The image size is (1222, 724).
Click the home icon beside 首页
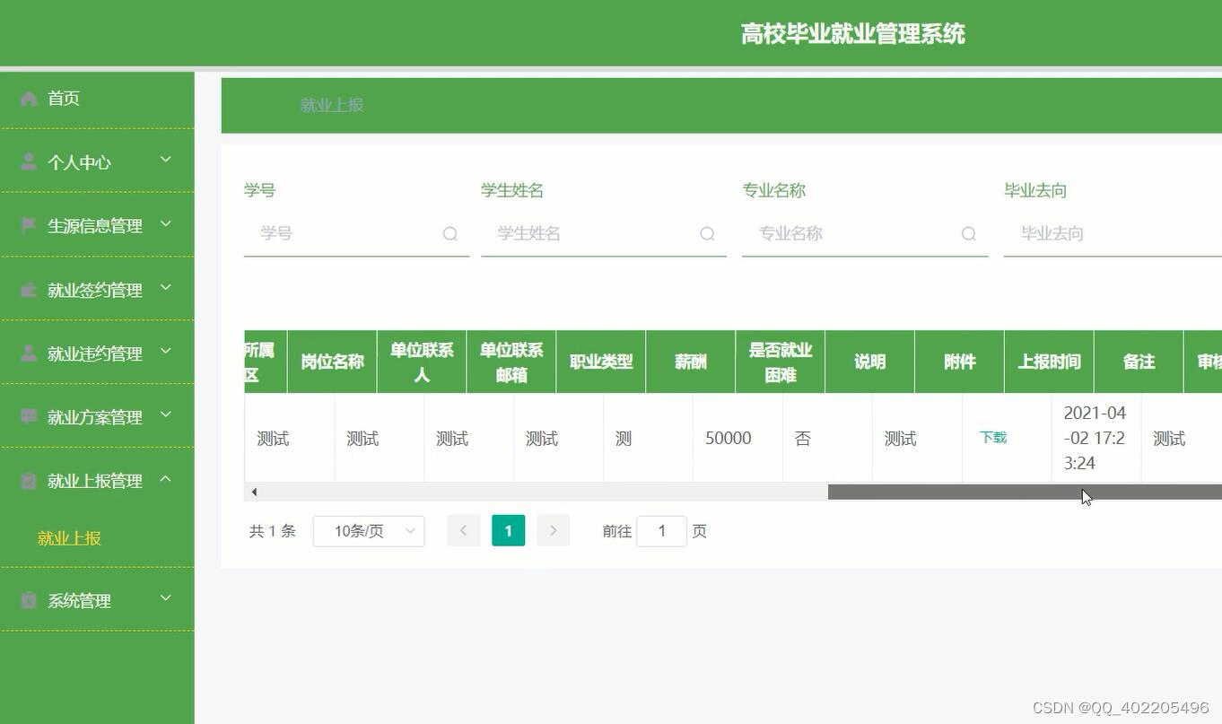pos(28,98)
